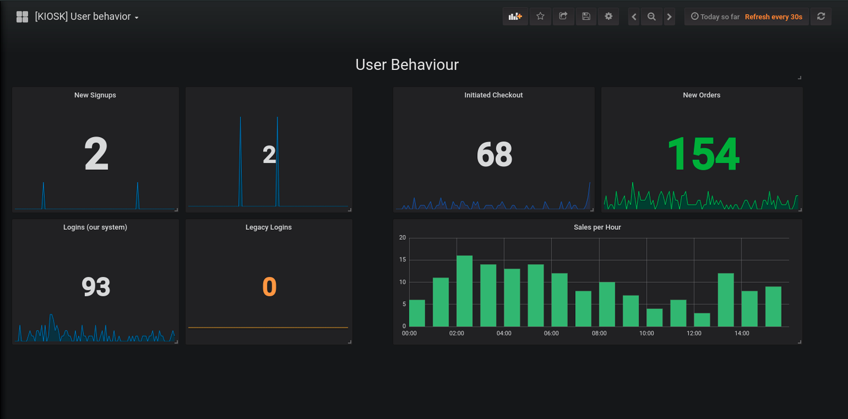Screen dimensions: 848x419
Task: Click the 'User Behaviour' heading text
Action: point(407,65)
